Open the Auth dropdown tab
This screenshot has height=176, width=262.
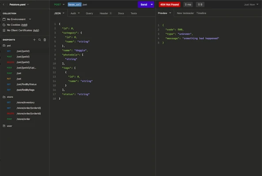[x=75, y=13]
